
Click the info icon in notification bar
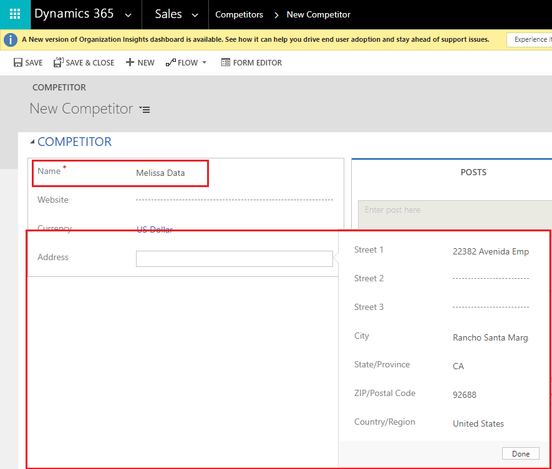(x=11, y=40)
